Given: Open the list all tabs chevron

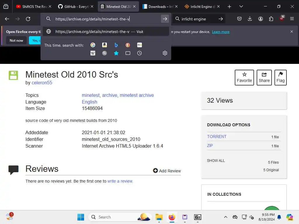Looking at the screenshot, I should 241,6.
